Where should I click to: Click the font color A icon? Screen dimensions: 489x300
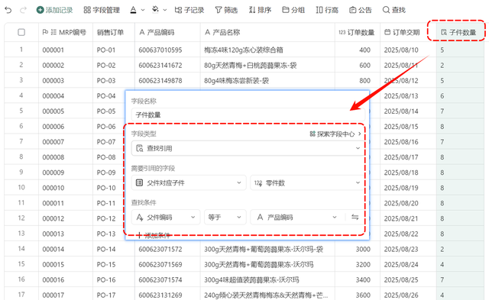(x=133, y=10)
